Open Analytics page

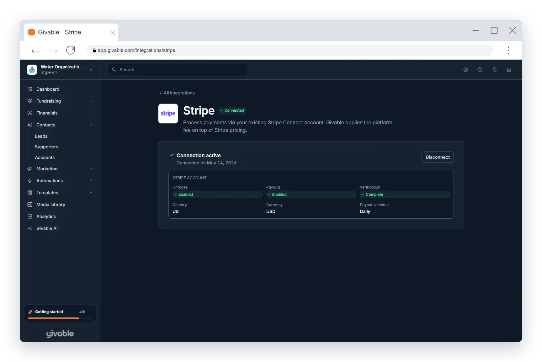60,216
